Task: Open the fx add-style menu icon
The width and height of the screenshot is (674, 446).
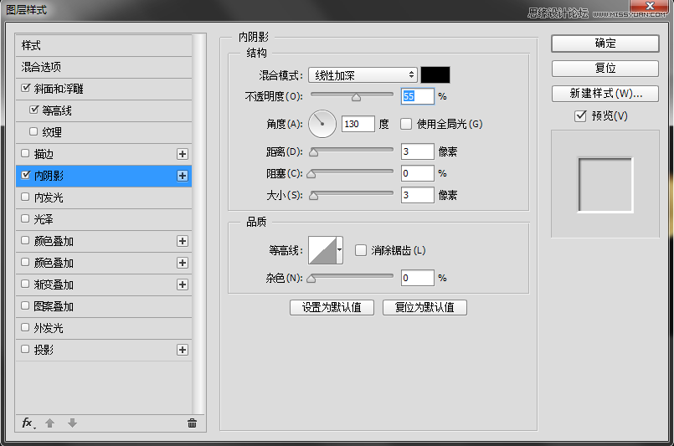Action: coord(28,423)
